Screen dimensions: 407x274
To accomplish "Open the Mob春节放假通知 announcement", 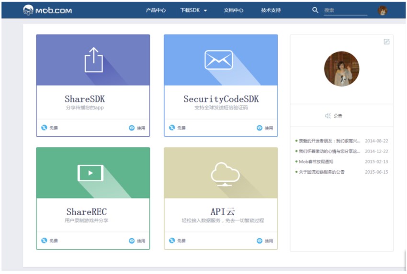I will point(316,162).
